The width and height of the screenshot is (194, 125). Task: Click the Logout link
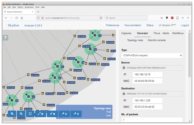click(185, 25)
